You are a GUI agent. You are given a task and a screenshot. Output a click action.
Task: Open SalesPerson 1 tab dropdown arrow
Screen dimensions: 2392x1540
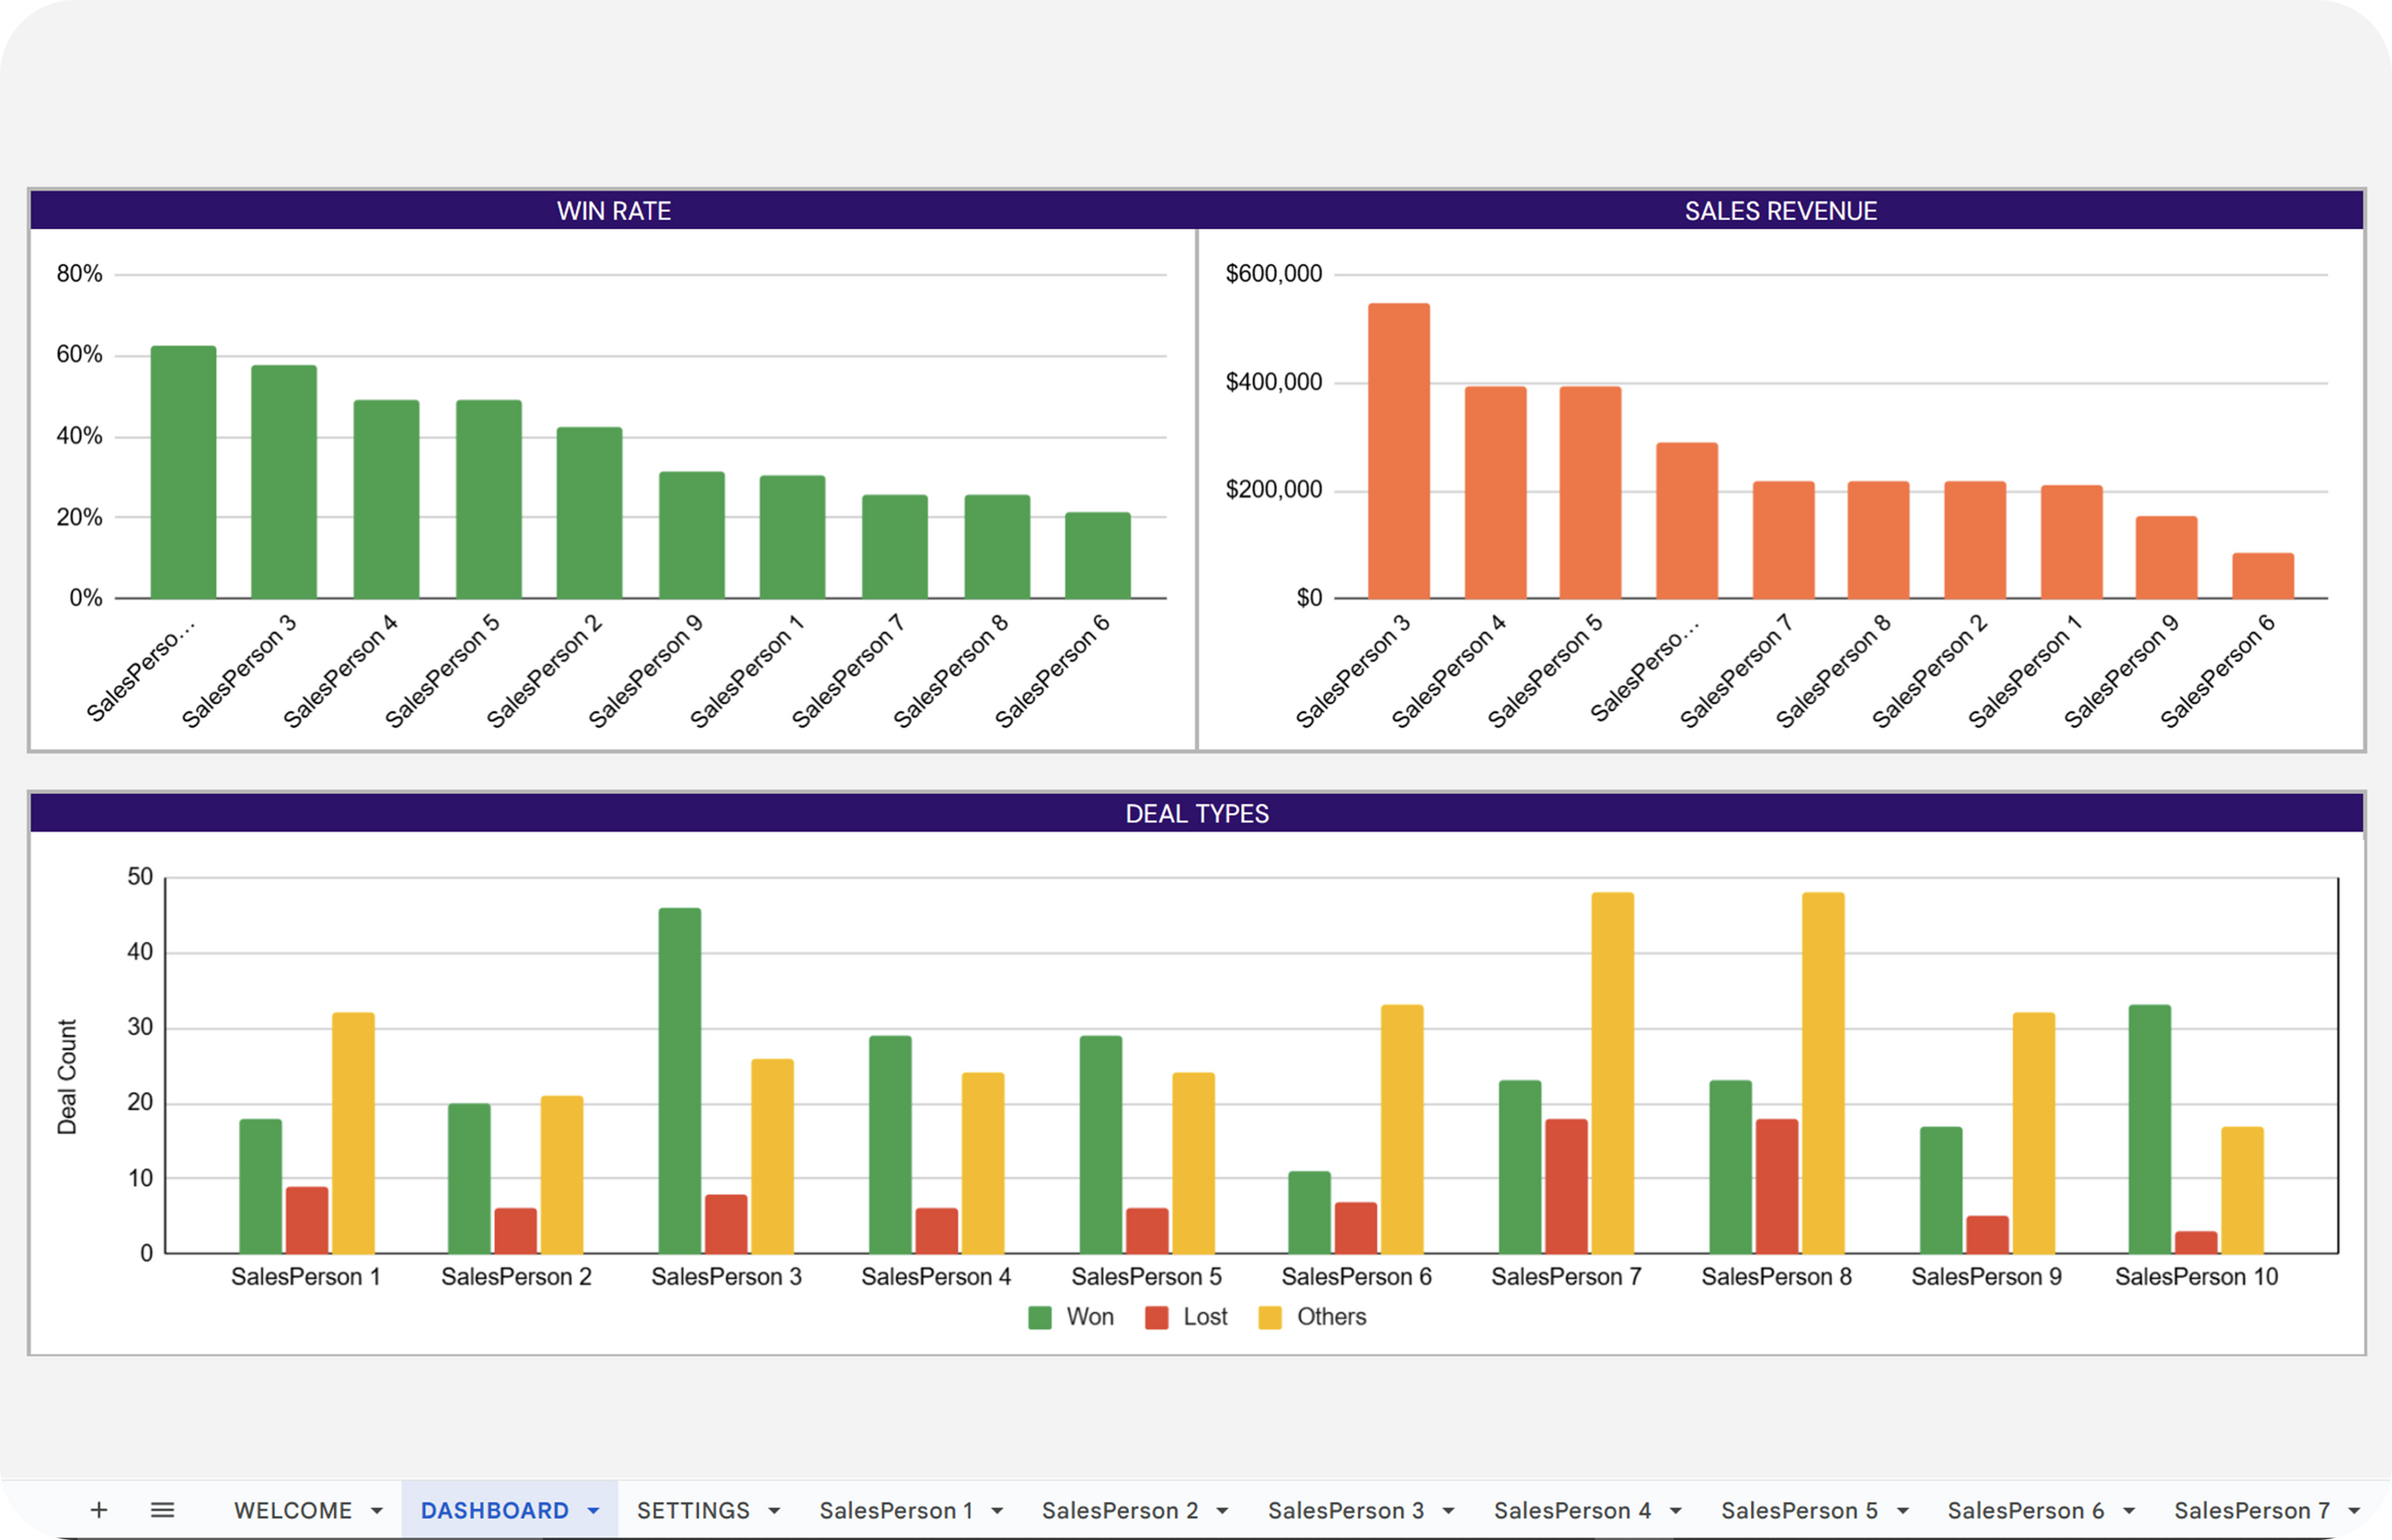997,1511
